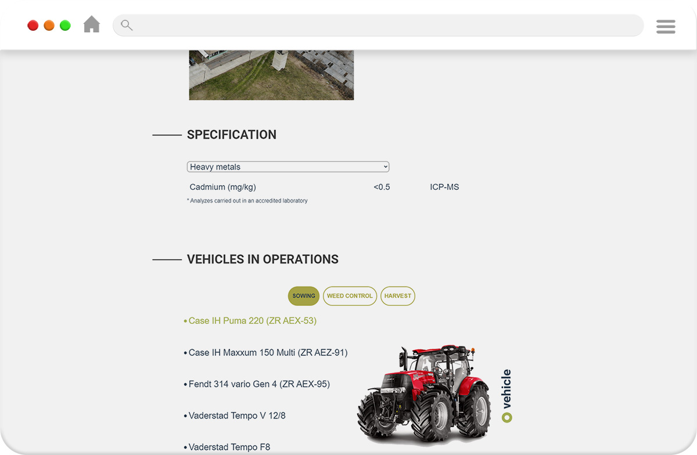Click the aerial field photo
The height and width of the screenshot is (455, 697).
pos(271,75)
